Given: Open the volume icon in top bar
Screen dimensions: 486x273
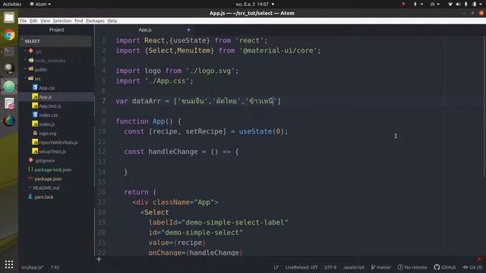Looking at the screenshot, I should click(458, 5).
